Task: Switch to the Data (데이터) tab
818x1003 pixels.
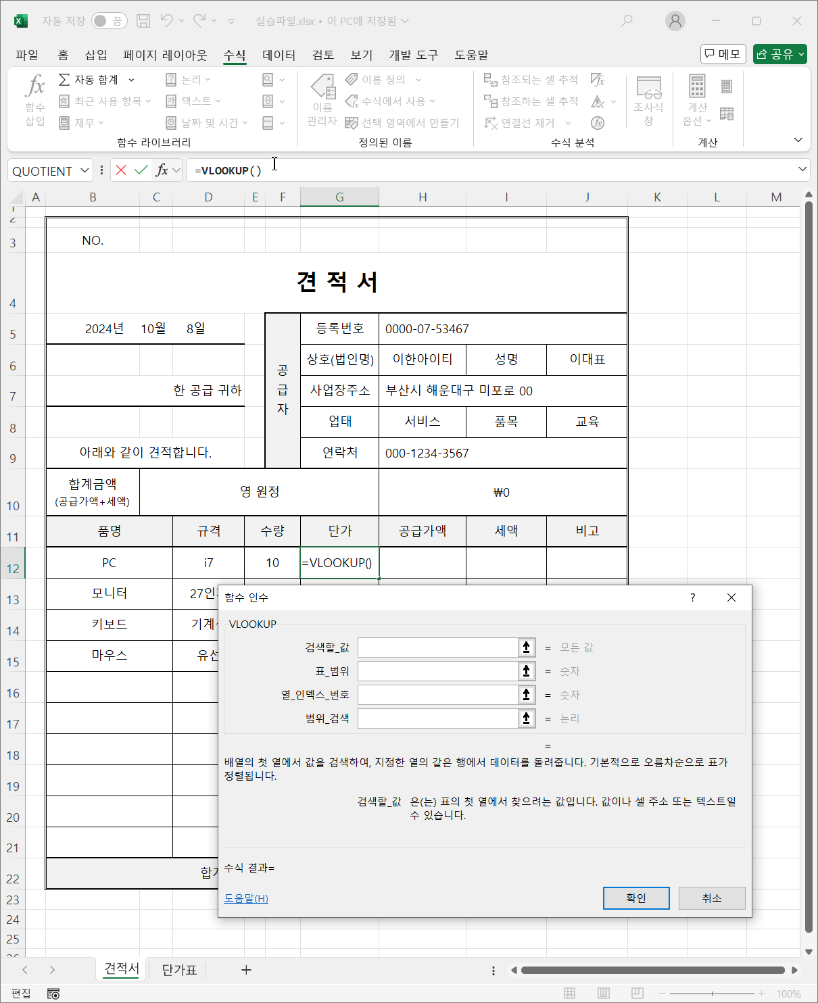Action: (279, 55)
